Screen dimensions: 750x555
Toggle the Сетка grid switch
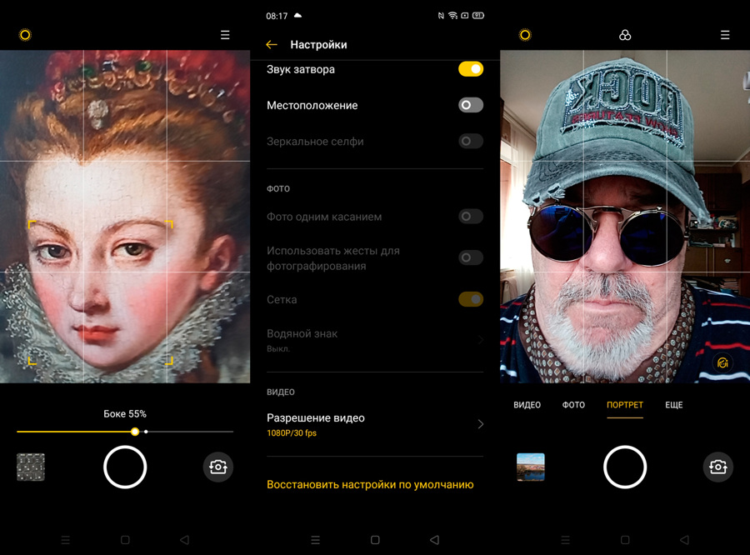point(471,299)
